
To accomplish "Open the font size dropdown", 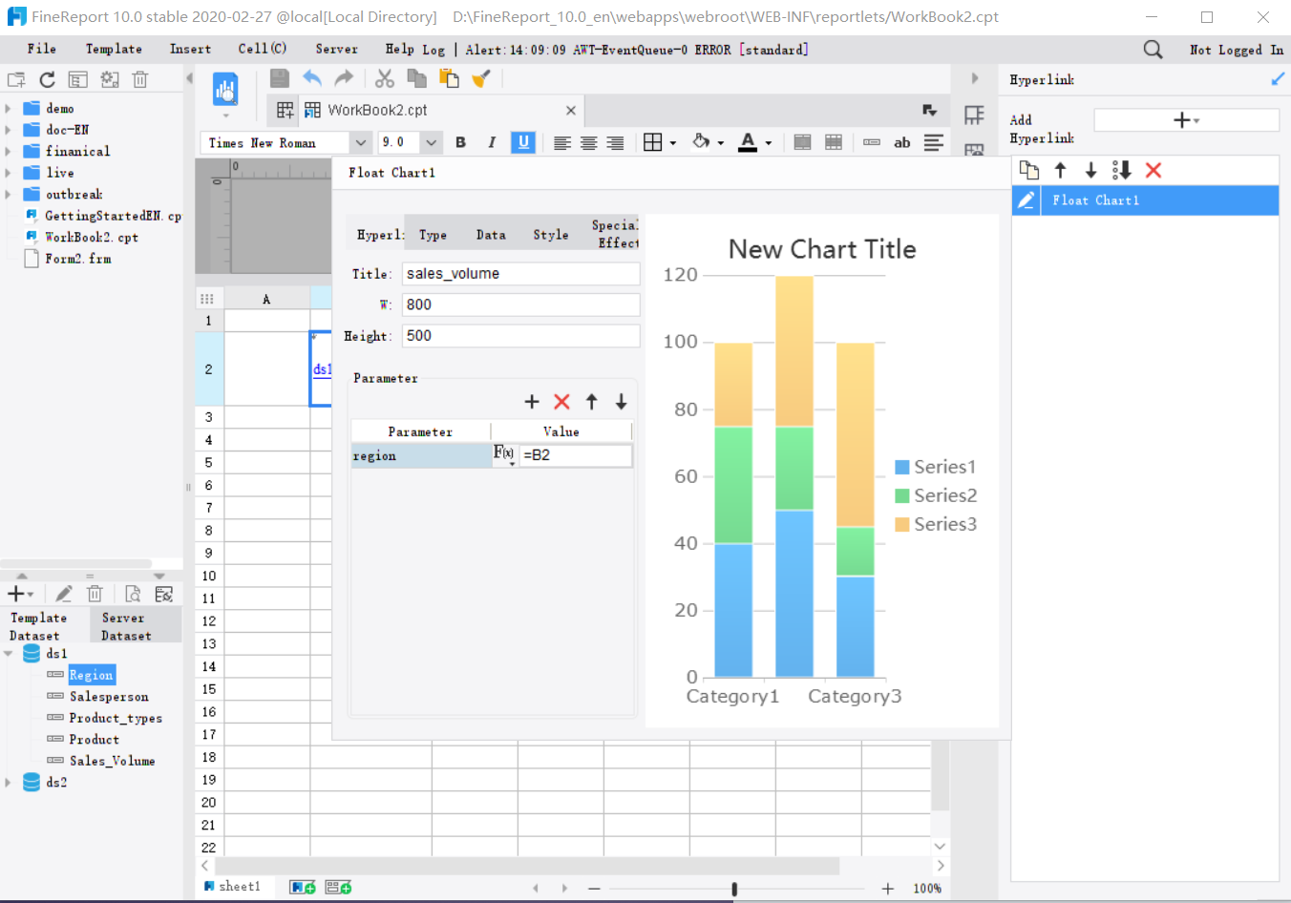I will point(432,142).
